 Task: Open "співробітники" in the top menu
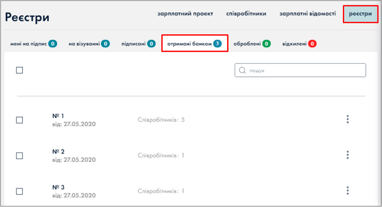[x=246, y=13]
